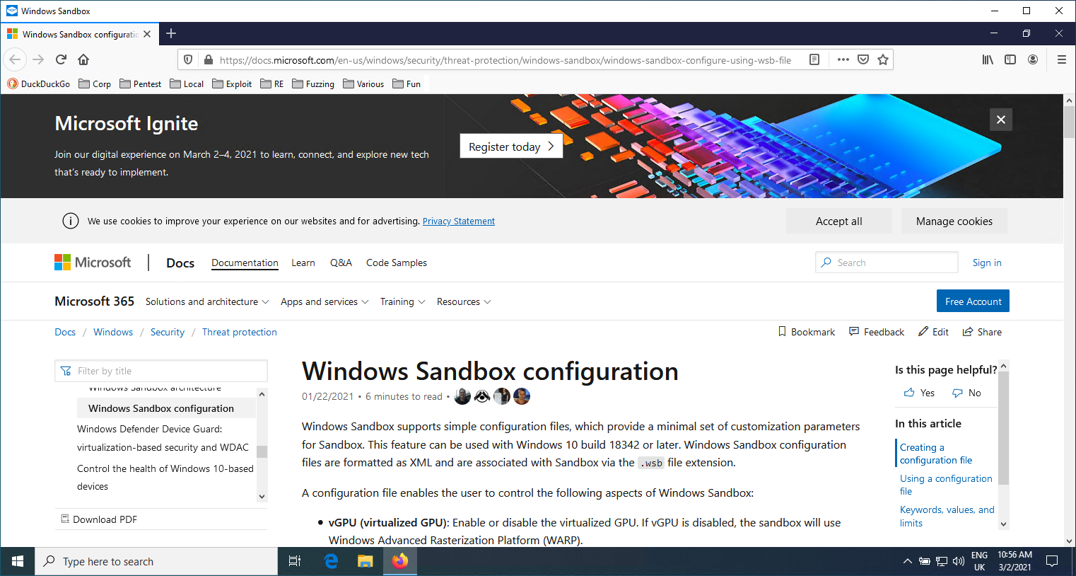Image resolution: width=1076 pixels, height=576 pixels.
Task: Click Manage cookies button
Action: pos(954,221)
